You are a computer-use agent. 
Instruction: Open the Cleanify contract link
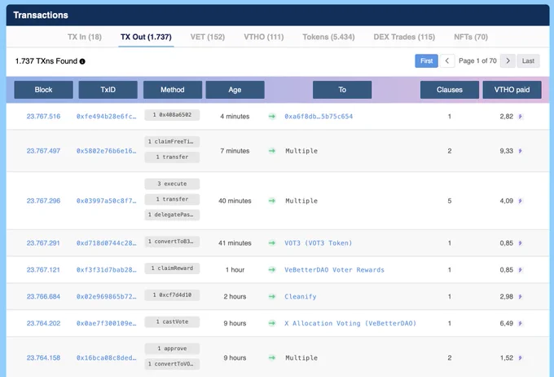click(x=301, y=296)
